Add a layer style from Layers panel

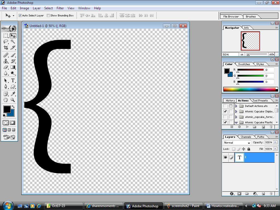232,194
